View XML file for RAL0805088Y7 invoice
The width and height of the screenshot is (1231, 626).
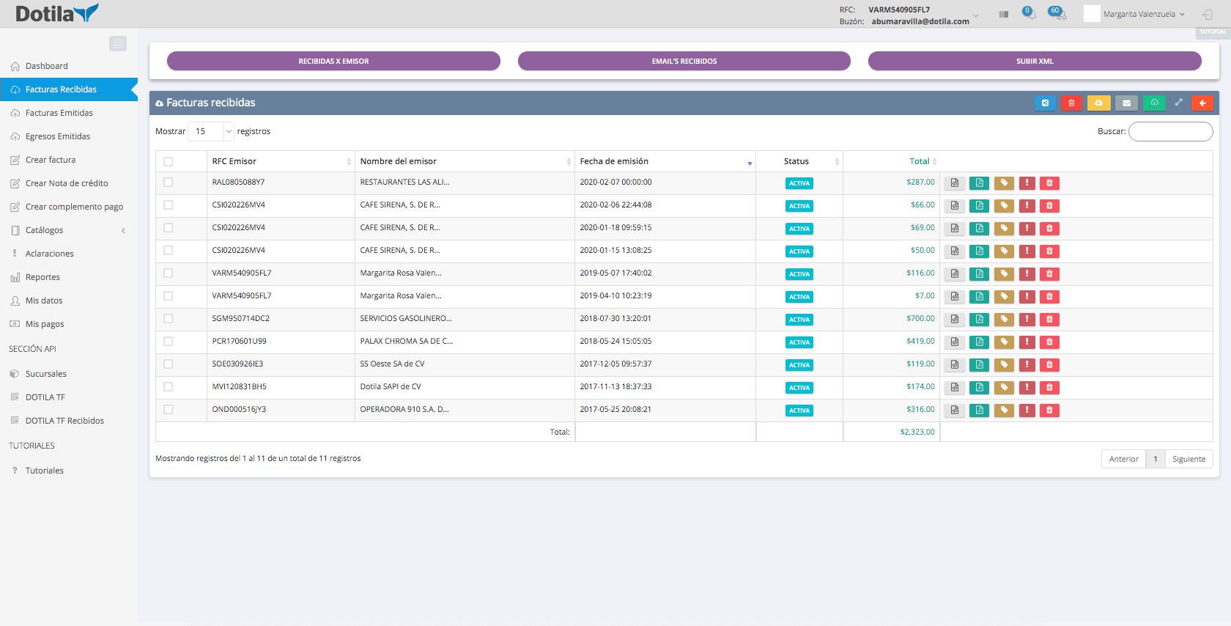pyautogui.click(x=954, y=183)
